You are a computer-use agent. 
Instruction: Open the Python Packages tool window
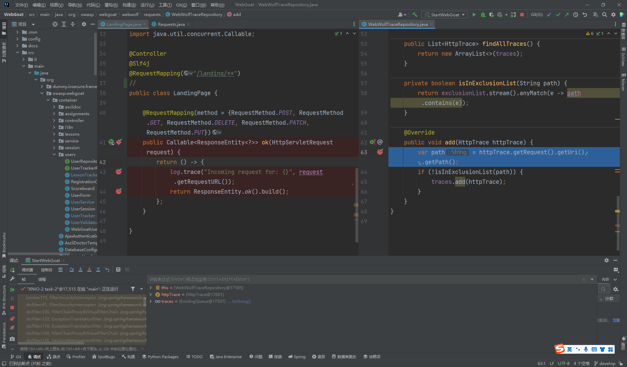[160, 356]
